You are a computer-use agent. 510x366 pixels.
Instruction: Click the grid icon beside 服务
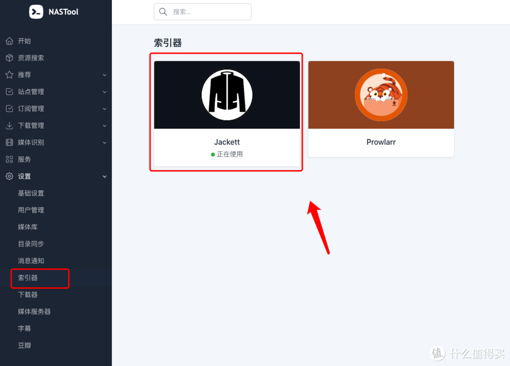tap(9, 160)
